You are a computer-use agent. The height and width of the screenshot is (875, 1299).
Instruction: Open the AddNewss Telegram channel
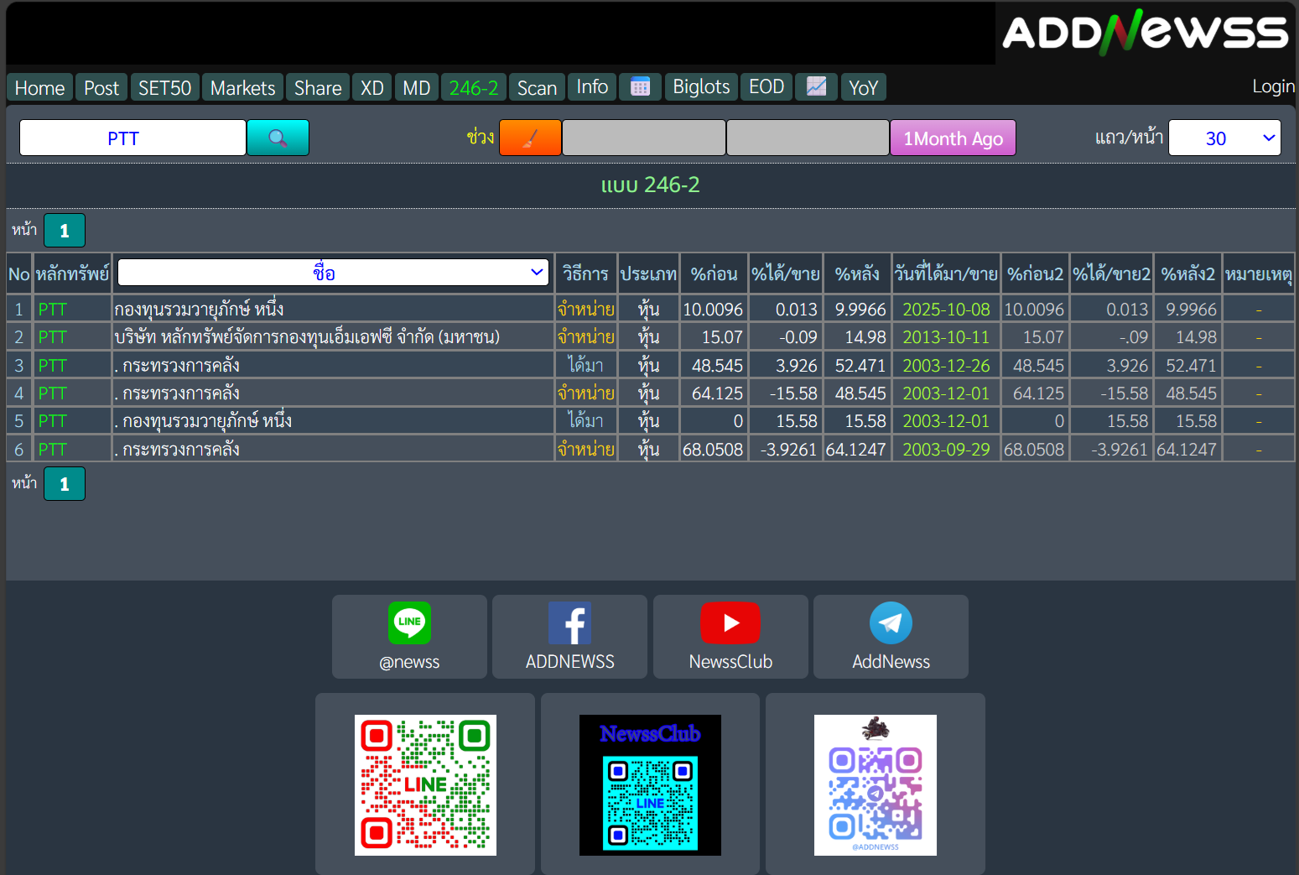[891, 637]
